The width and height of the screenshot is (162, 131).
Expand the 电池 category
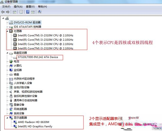pyautogui.click(x=7, y=62)
